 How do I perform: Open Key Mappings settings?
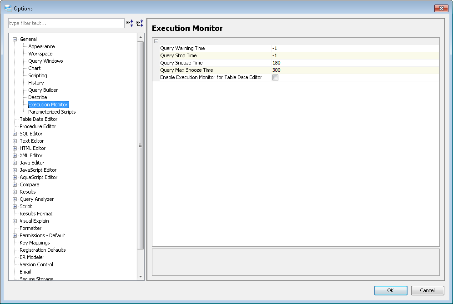(35, 243)
